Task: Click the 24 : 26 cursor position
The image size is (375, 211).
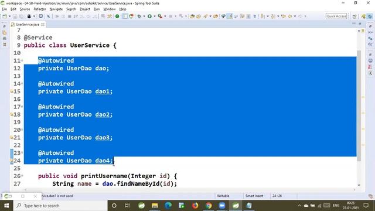Action: click(x=277, y=196)
